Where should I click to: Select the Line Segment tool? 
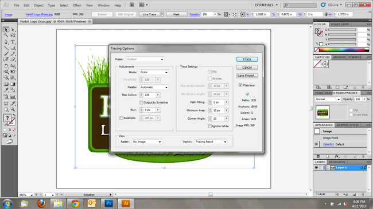tap(6, 48)
